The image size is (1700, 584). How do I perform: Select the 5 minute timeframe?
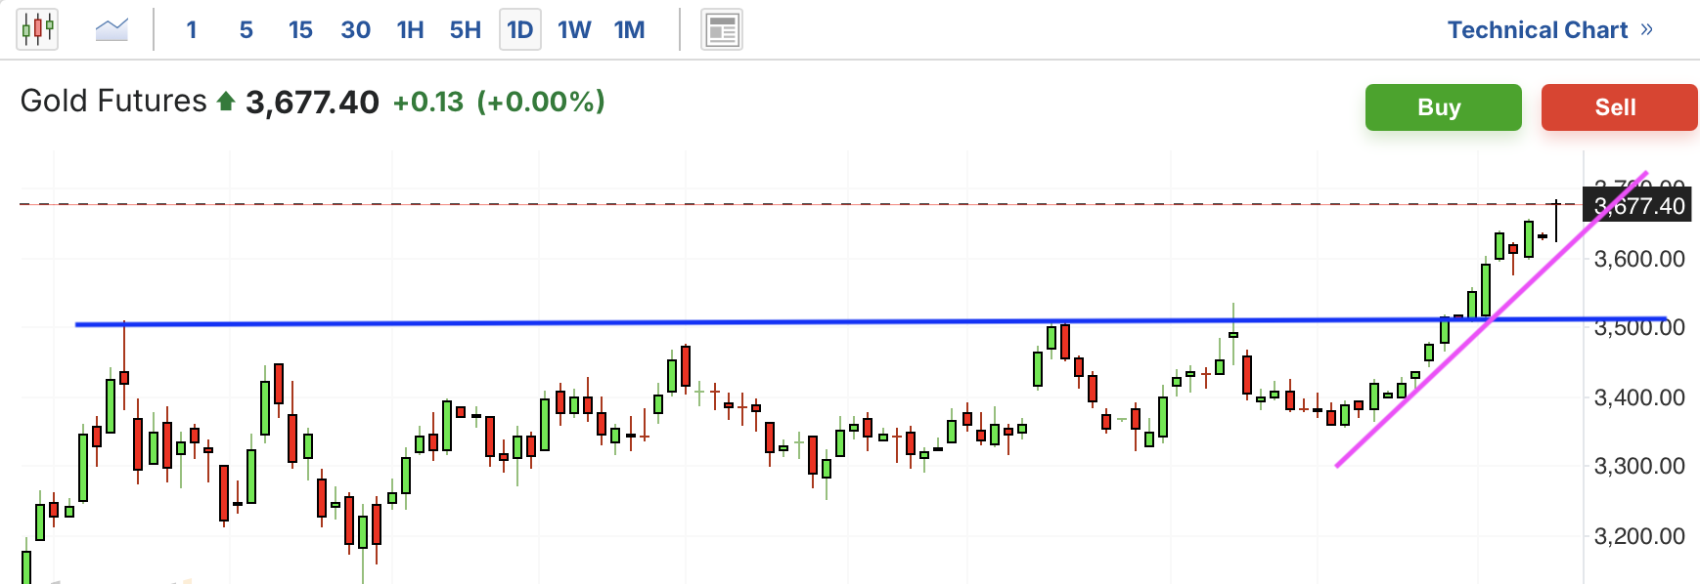[246, 30]
